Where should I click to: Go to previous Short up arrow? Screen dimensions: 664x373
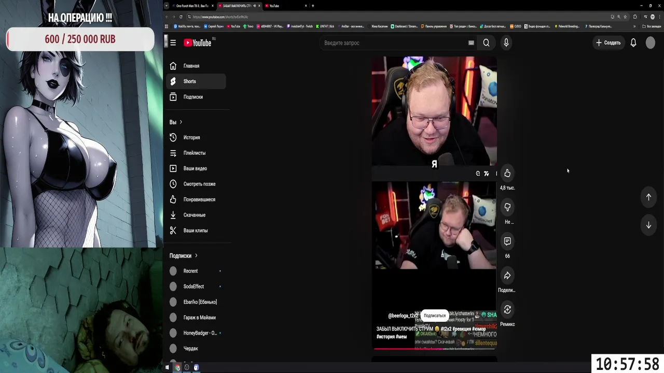pos(648,197)
